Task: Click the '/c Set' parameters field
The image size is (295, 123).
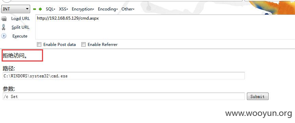Action: click(124, 96)
